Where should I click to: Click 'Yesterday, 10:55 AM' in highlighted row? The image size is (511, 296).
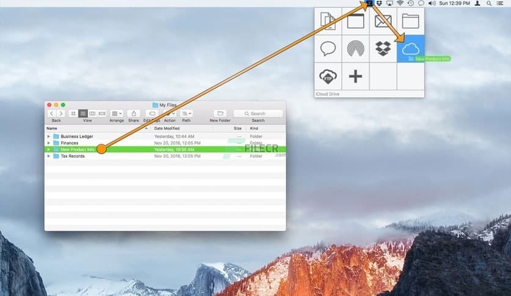[x=174, y=149]
